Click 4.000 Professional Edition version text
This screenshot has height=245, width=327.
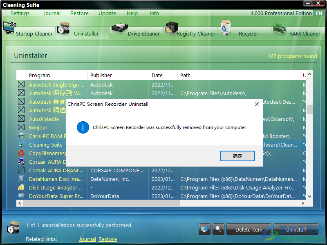(281, 13)
